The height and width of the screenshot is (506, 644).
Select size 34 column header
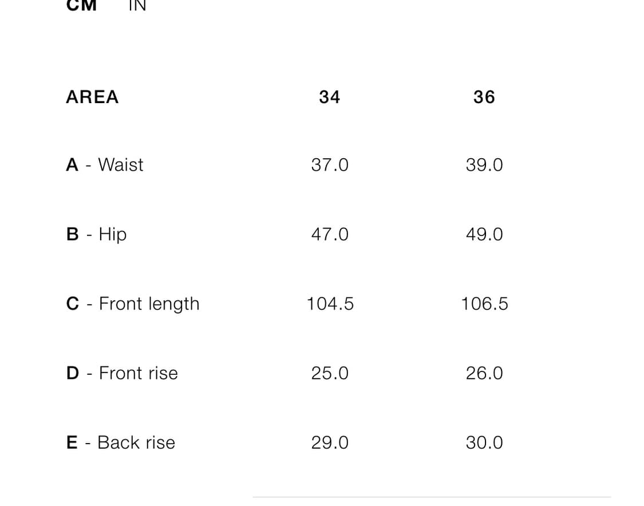[329, 97]
